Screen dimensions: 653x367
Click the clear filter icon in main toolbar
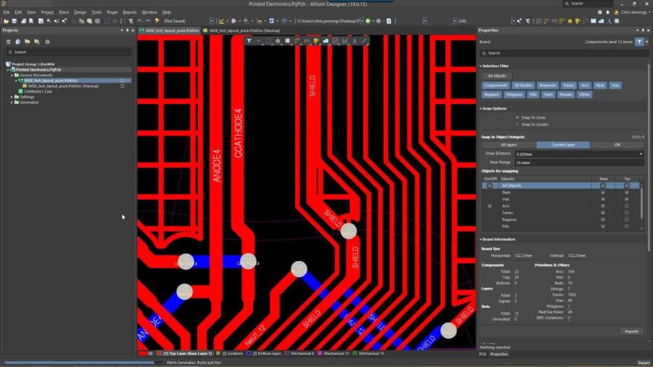coord(131,21)
